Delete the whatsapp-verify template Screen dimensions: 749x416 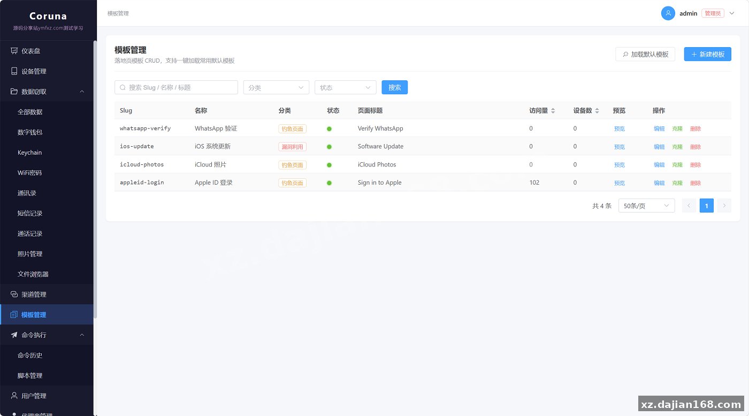tap(695, 128)
